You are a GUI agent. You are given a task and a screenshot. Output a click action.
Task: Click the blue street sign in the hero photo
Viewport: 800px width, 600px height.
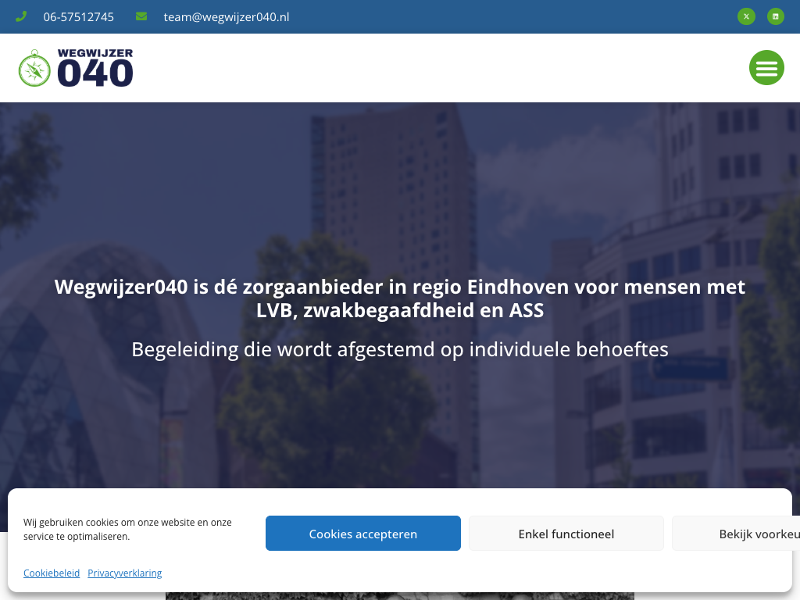tap(690, 366)
